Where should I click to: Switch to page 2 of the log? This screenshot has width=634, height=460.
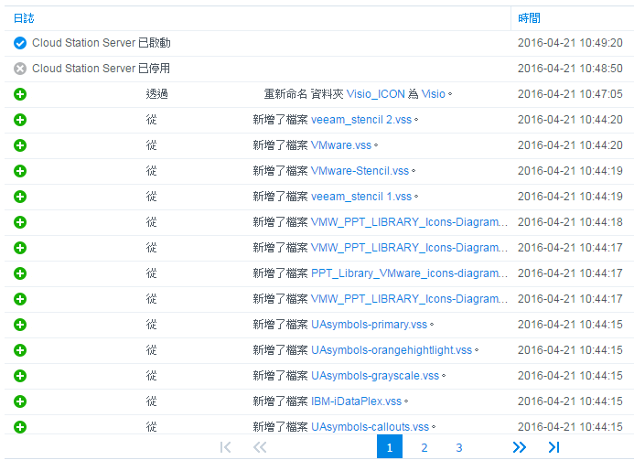pyautogui.click(x=424, y=447)
